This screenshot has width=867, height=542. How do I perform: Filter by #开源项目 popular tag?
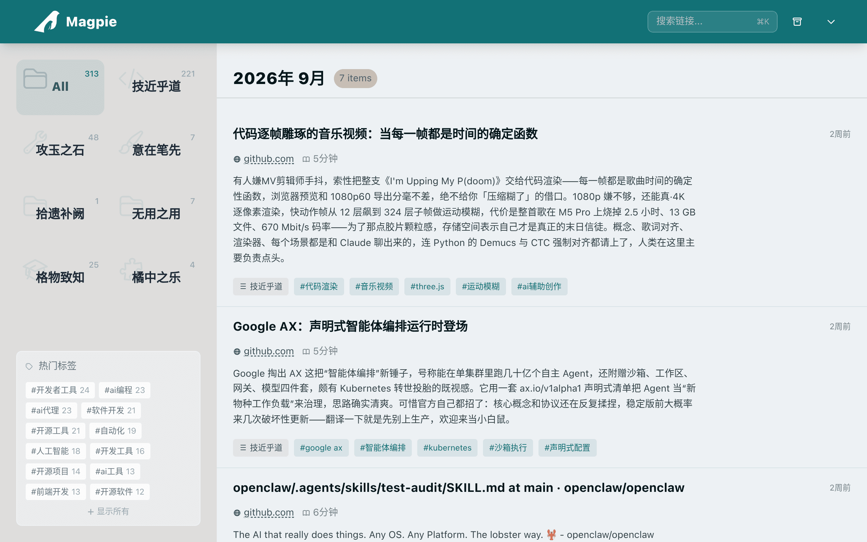pyautogui.click(x=56, y=472)
